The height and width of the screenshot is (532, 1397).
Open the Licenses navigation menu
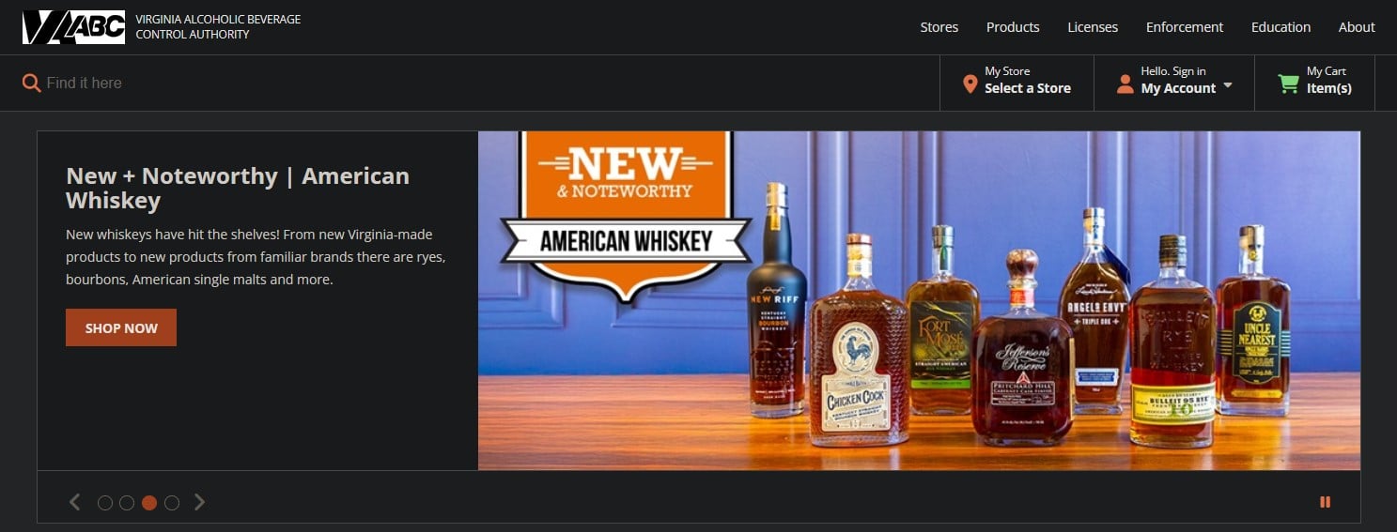1093,27
